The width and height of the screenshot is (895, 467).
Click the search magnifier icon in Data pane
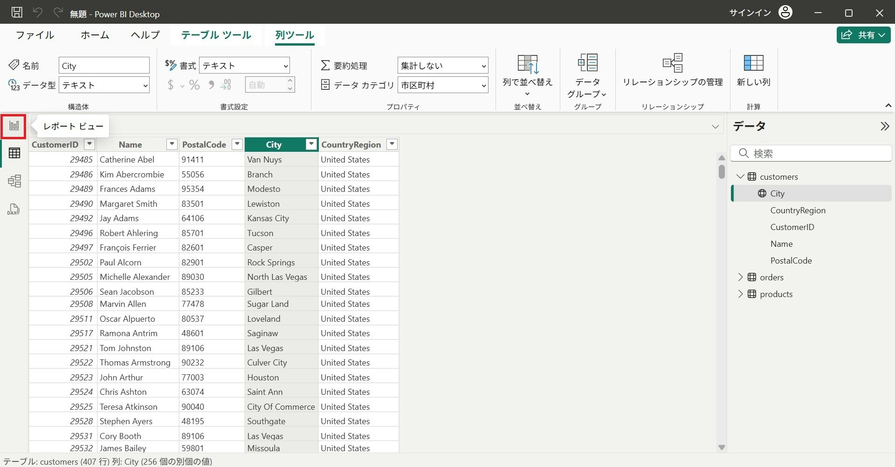tap(744, 153)
